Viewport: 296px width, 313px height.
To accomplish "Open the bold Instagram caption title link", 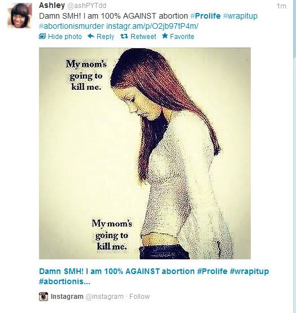I will click(154, 276).
